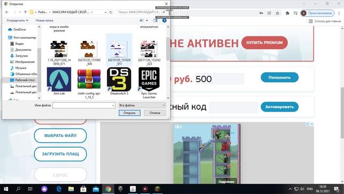344x194 pixels.
Task: Bookmark this page with star icon
Action: click(277, 13)
